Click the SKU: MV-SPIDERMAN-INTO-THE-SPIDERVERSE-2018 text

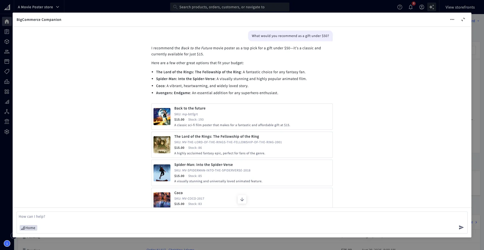tap(212, 170)
